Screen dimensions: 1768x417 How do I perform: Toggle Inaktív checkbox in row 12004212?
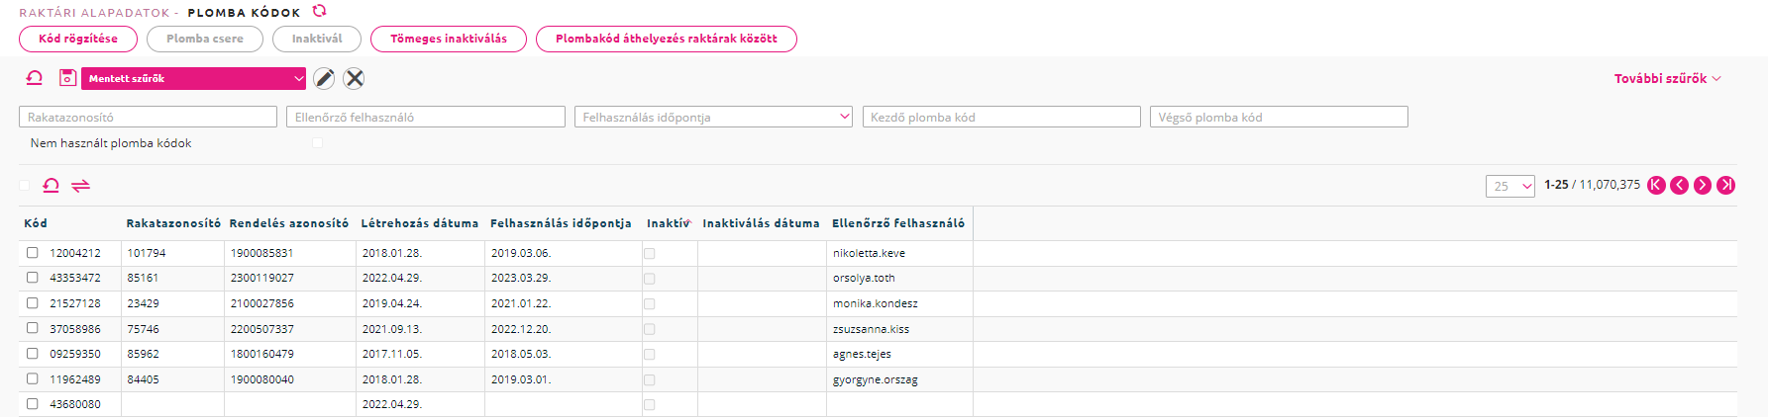[650, 254]
